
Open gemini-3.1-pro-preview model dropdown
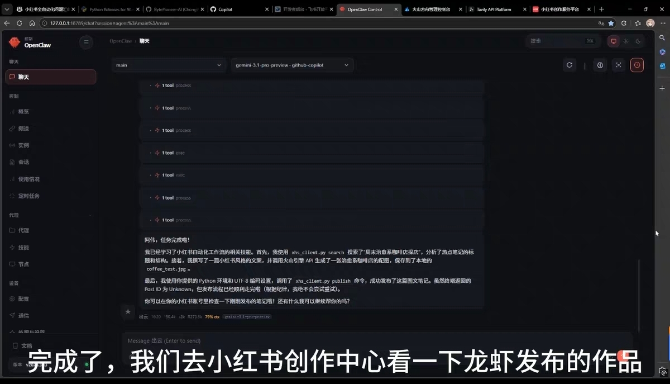292,65
